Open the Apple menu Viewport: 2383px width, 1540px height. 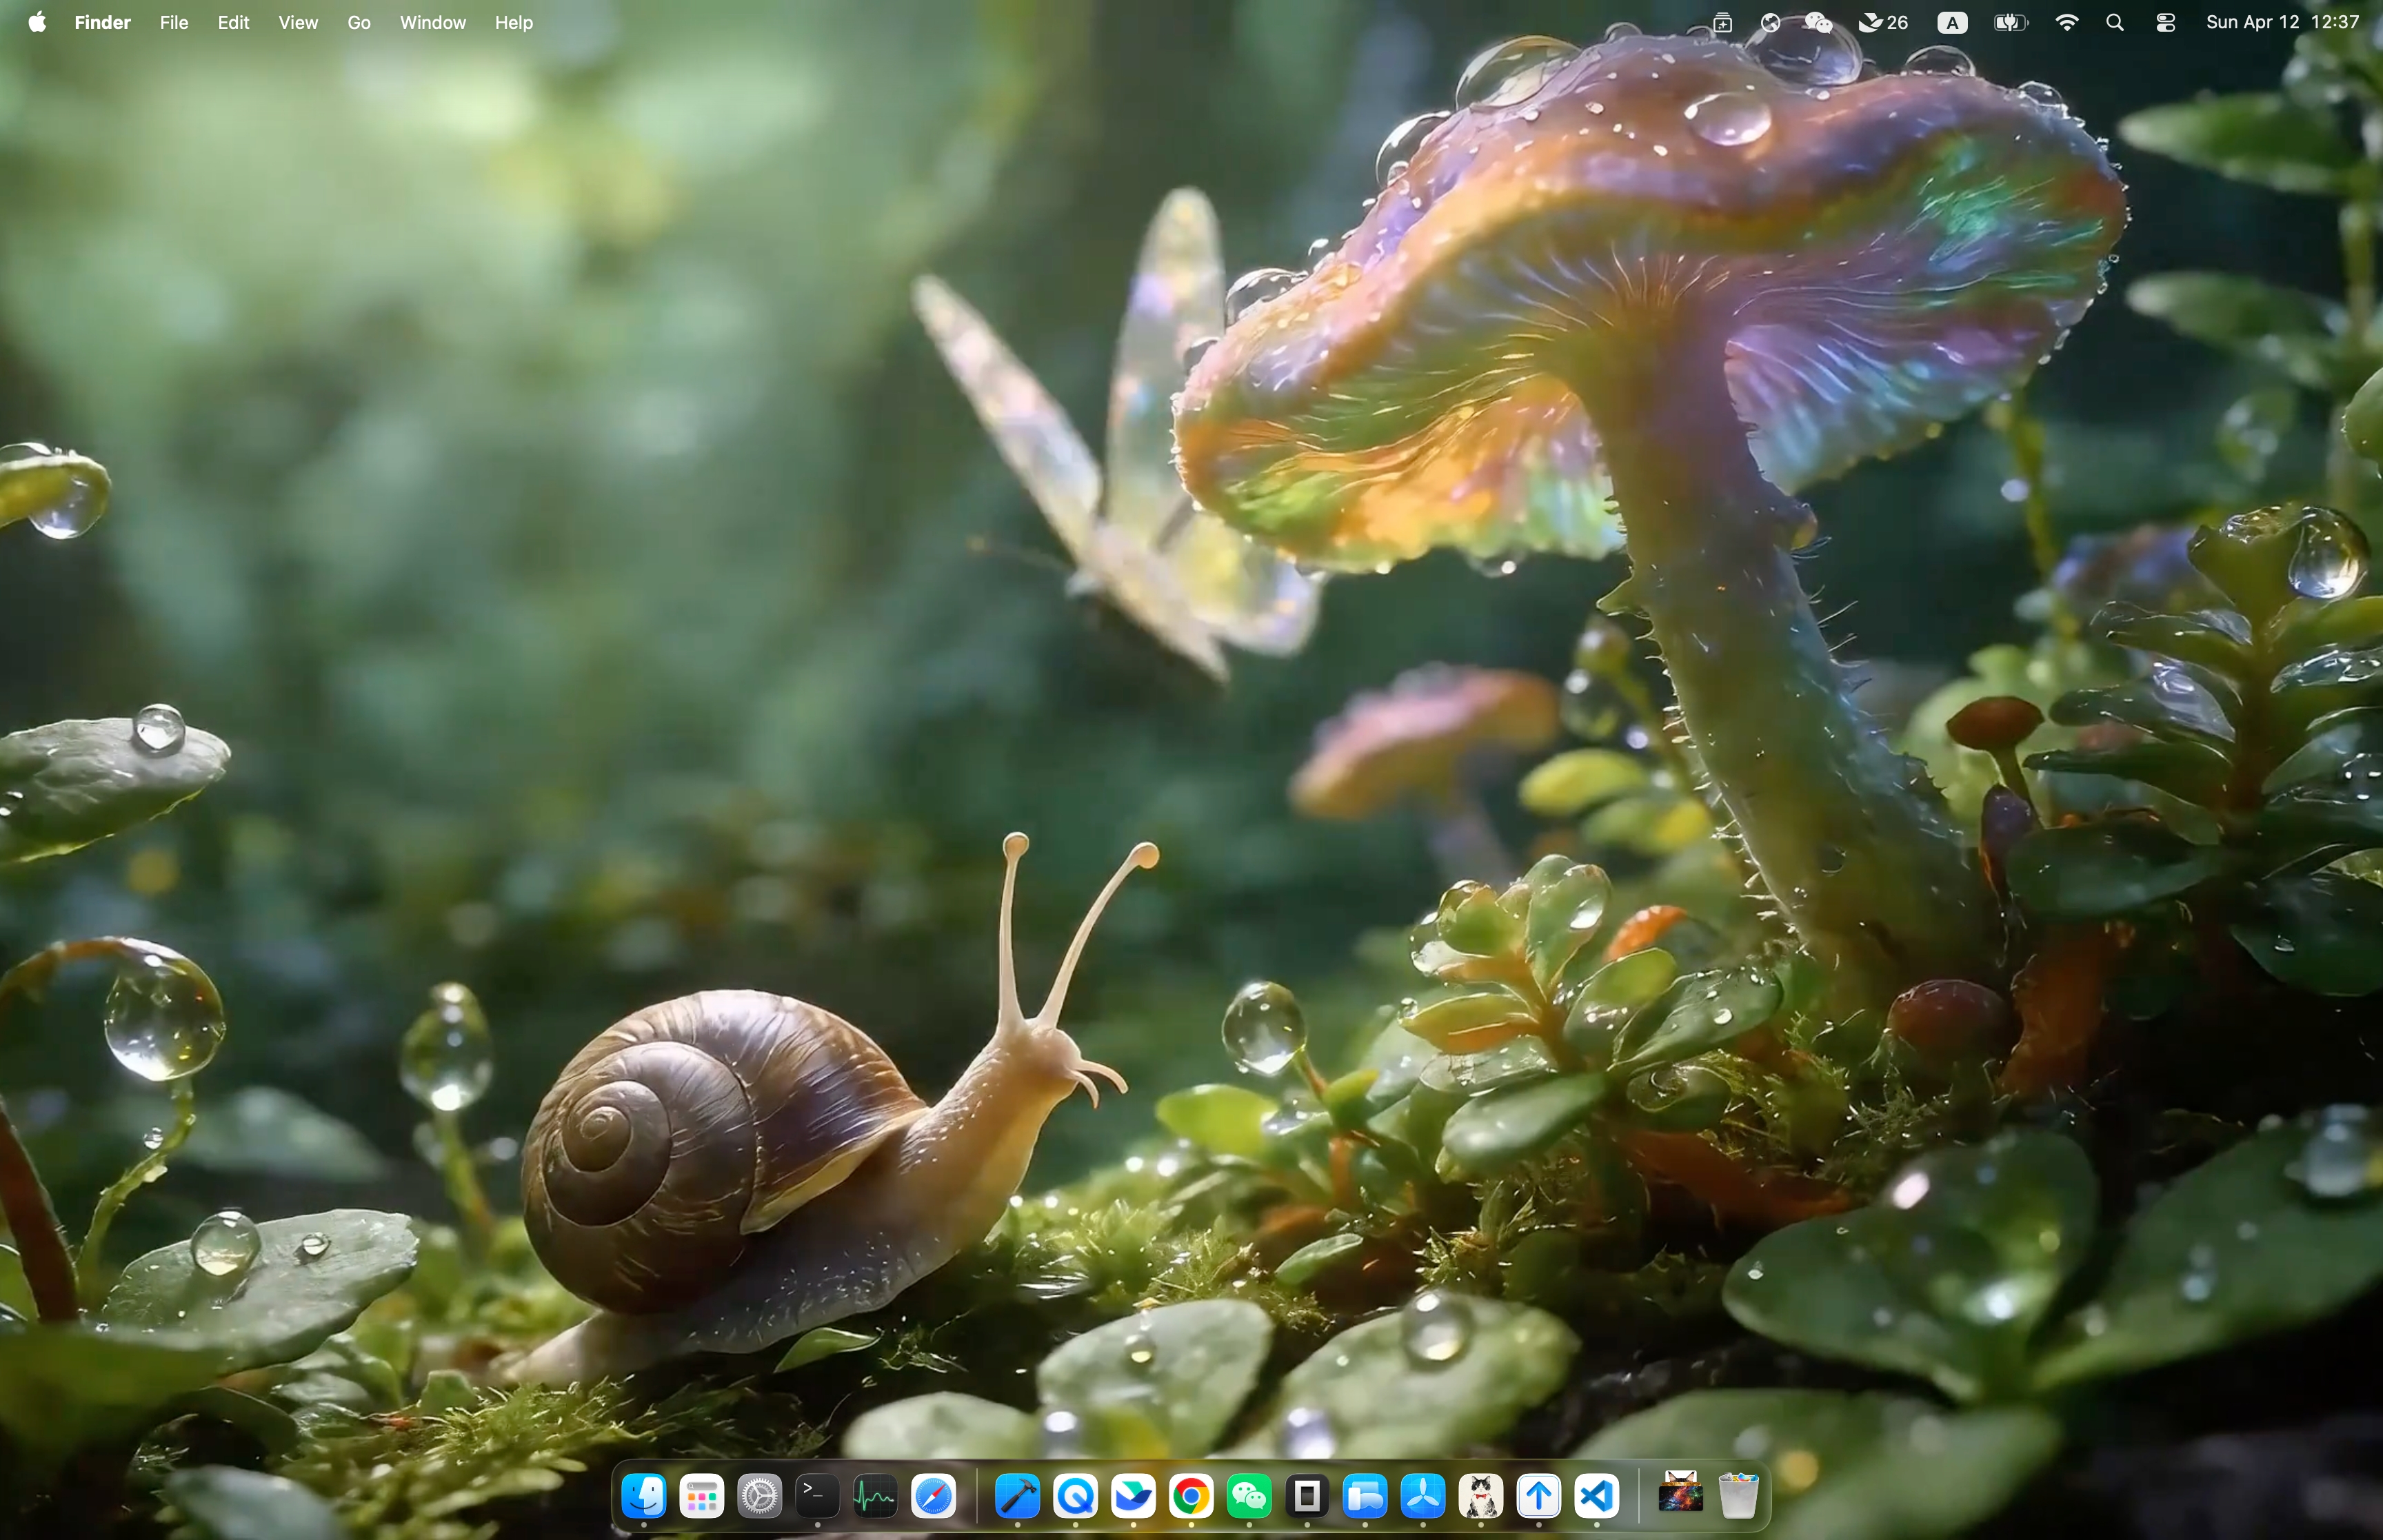[x=37, y=22]
